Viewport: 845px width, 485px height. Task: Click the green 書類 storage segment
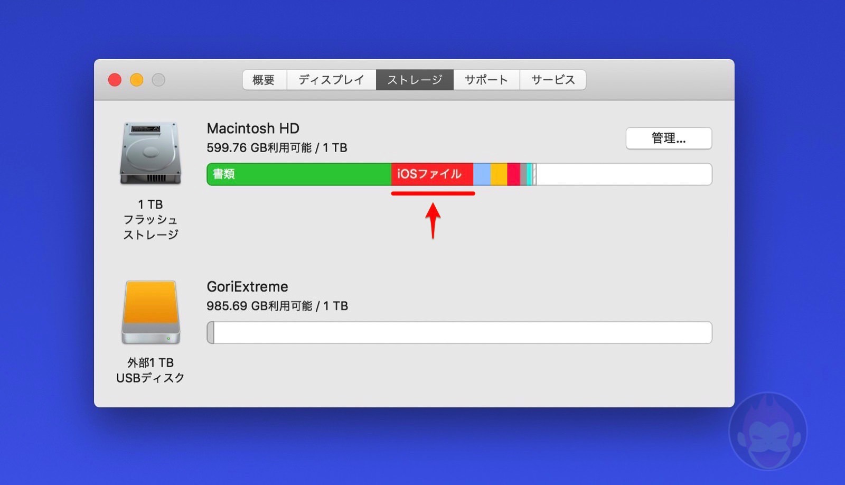pos(299,174)
